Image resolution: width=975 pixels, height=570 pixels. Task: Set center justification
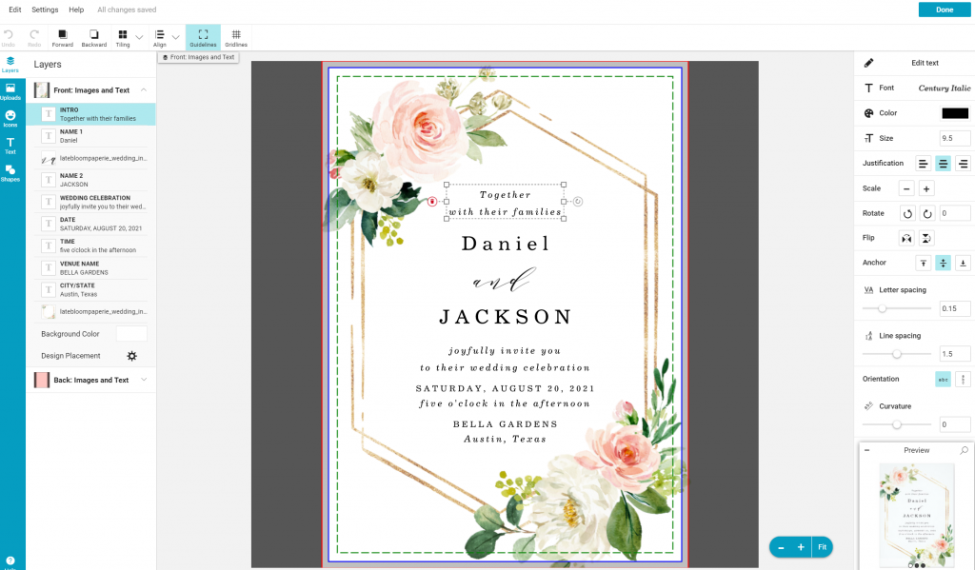pos(944,164)
